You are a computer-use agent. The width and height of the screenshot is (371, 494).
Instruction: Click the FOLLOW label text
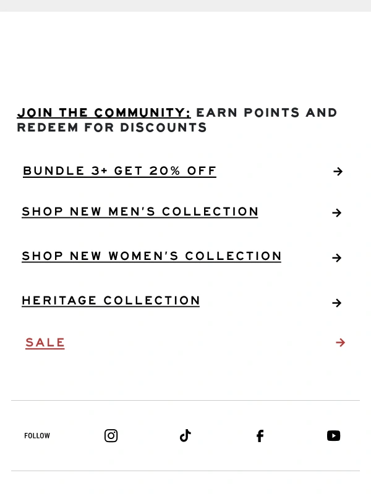point(37,436)
